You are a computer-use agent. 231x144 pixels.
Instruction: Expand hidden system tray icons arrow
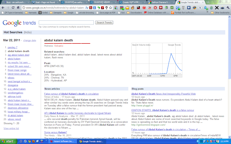(198, 141)
